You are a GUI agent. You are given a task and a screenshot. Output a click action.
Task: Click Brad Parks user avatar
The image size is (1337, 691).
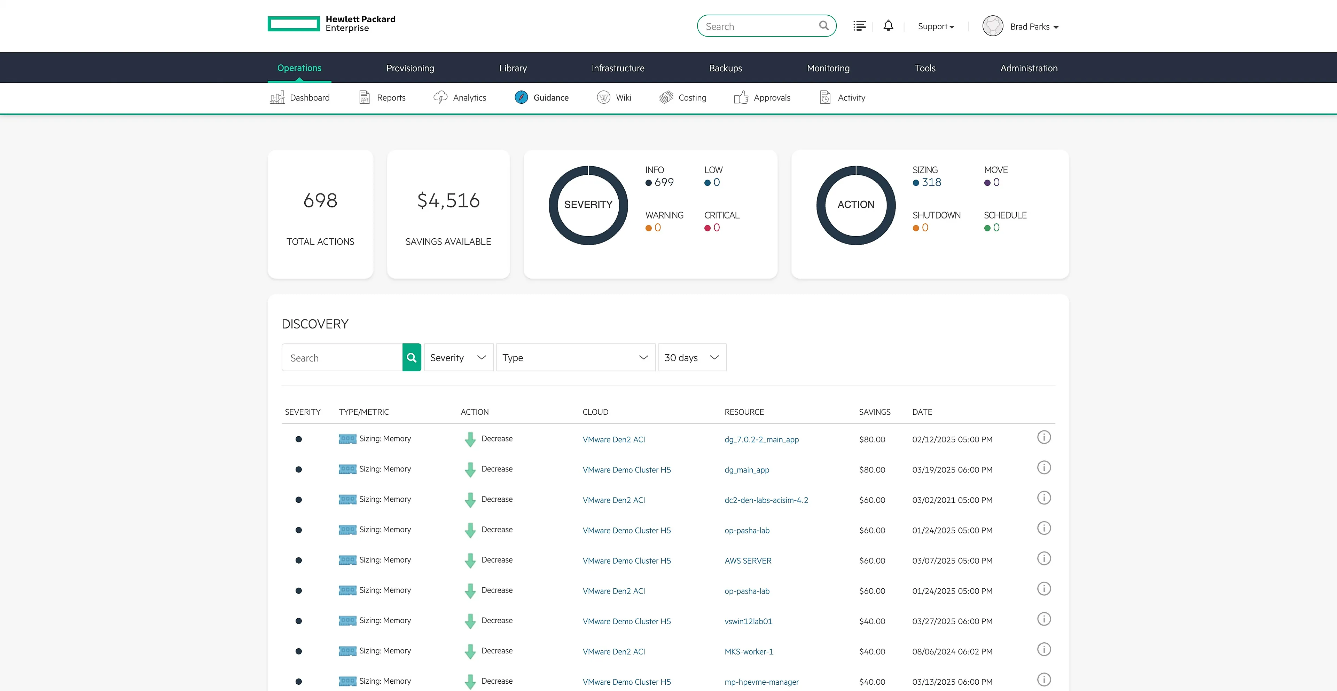point(992,26)
